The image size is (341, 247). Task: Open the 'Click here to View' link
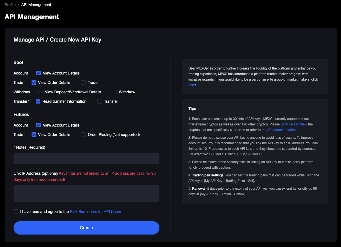pyautogui.click(x=294, y=124)
